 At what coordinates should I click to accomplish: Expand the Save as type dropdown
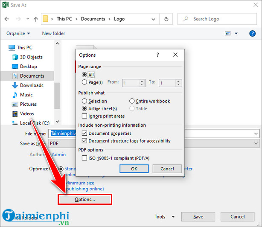pos(256,143)
